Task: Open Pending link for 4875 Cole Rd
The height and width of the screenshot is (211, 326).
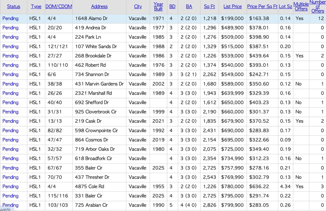Action: 11,186
